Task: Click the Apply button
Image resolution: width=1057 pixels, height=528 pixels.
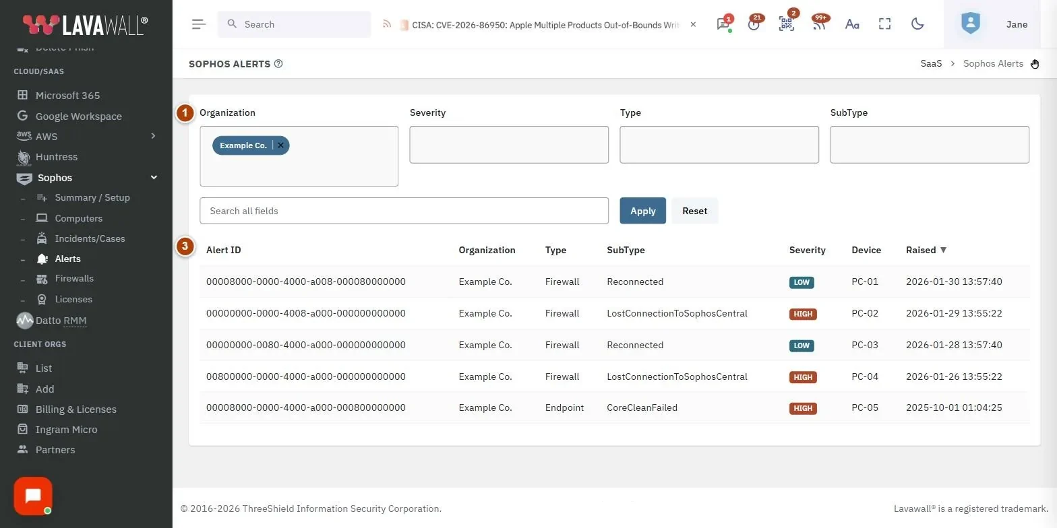Action: [642, 211]
